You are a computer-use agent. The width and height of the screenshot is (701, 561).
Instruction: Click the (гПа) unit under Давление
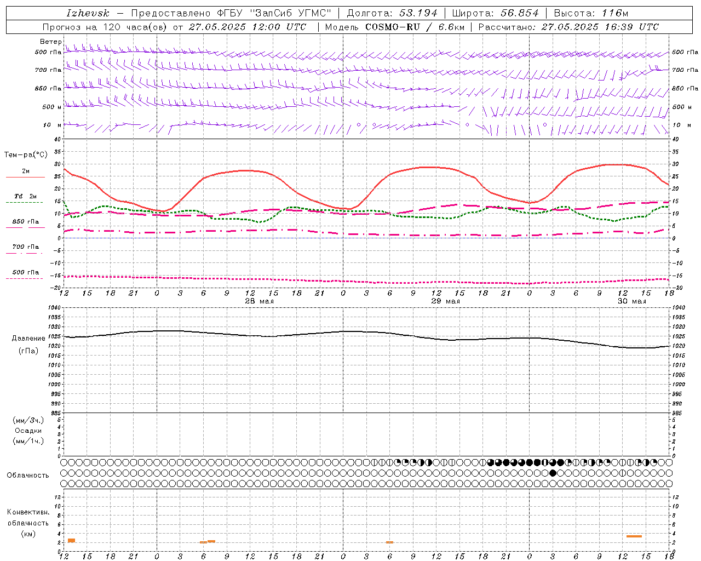(x=28, y=351)
